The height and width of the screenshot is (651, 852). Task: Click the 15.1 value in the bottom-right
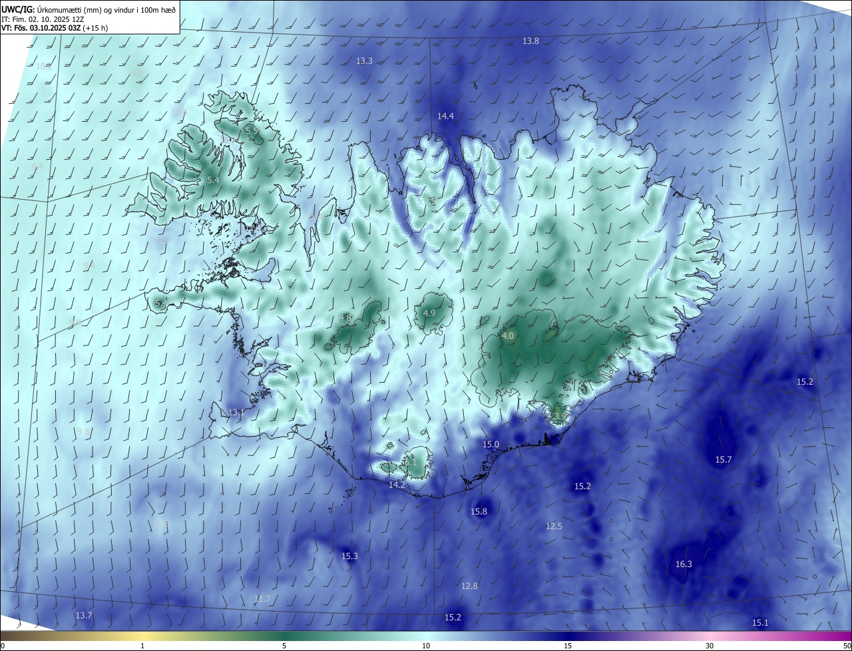760,623
